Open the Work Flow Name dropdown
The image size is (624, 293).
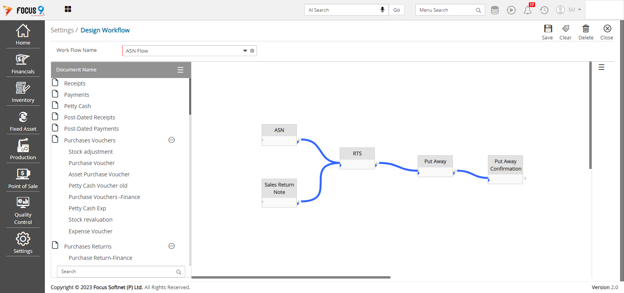245,51
